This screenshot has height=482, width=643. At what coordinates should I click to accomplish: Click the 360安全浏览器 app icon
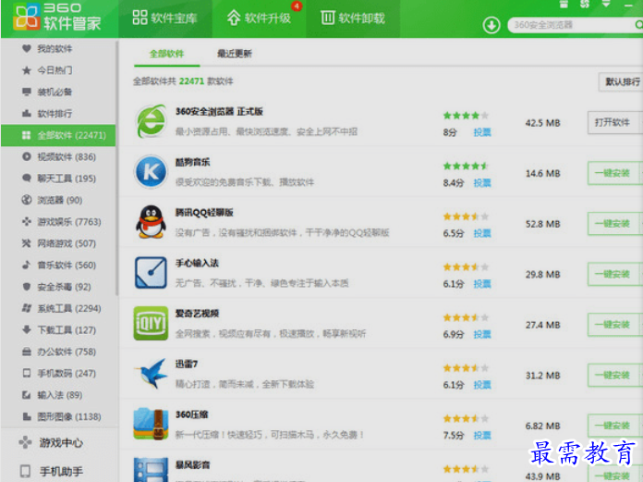click(151, 121)
